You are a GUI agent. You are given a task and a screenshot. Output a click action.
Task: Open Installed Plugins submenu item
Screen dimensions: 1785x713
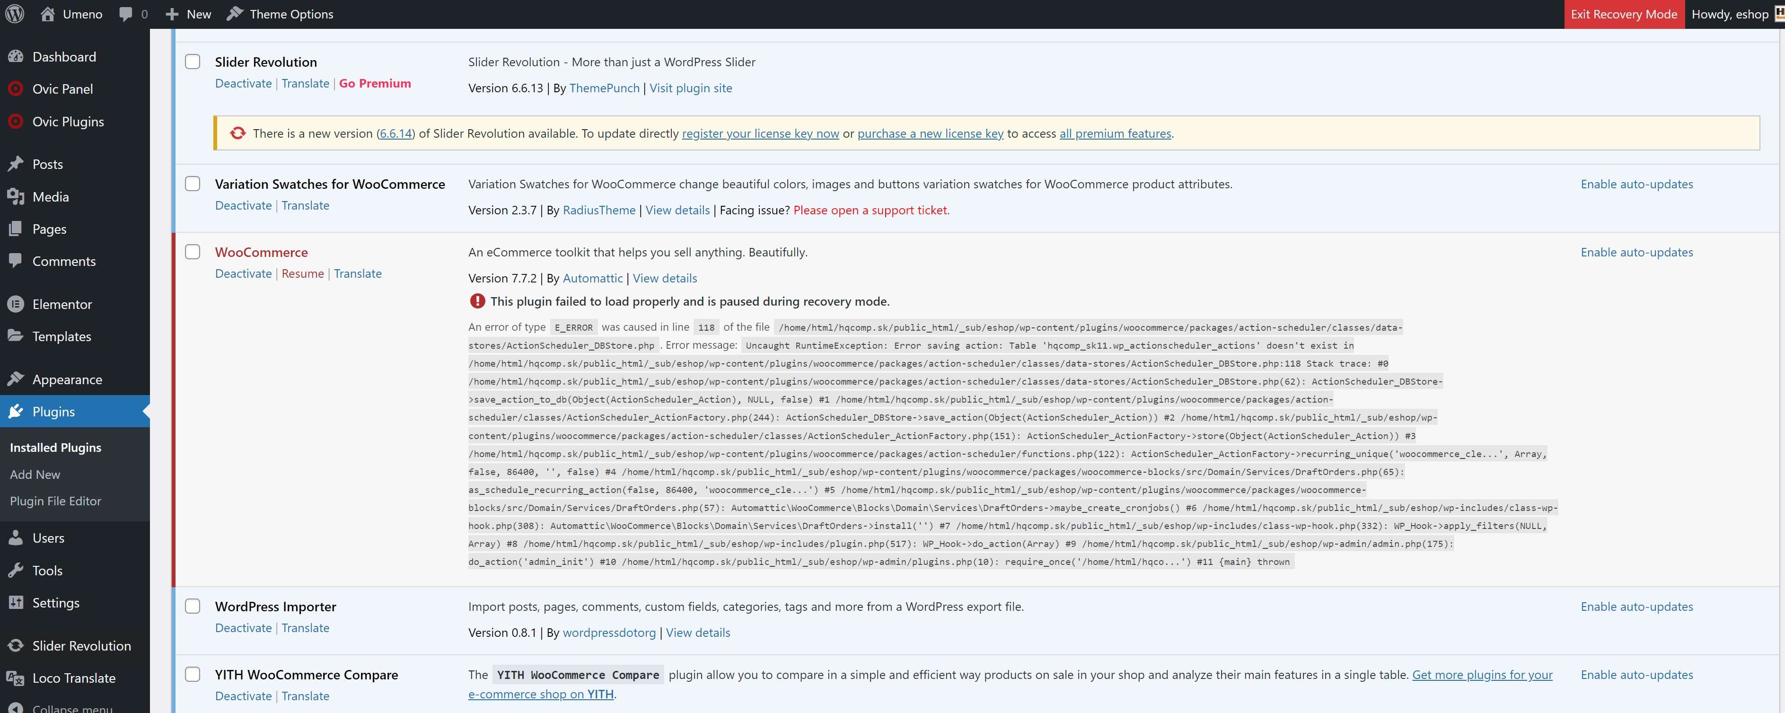pyautogui.click(x=55, y=448)
